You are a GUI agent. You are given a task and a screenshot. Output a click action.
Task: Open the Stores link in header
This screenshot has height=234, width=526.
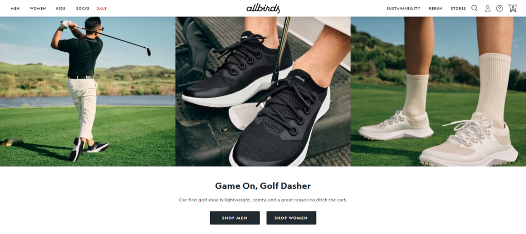pyautogui.click(x=458, y=8)
